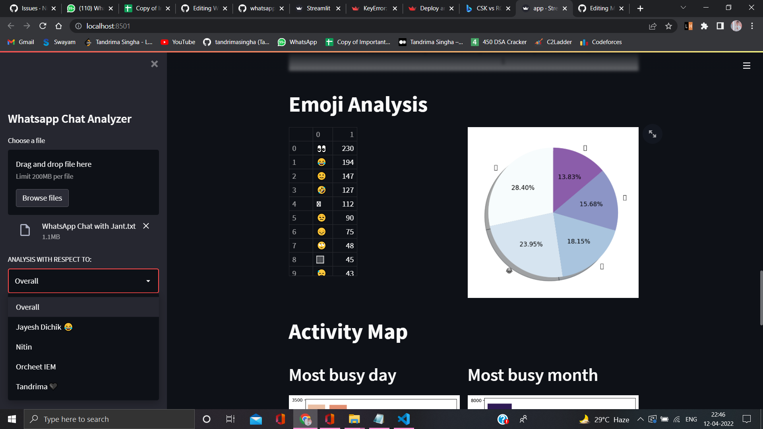Viewport: 763px width, 429px height.
Task: Bookmark the current page using the star icon
Action: point(669,26)
